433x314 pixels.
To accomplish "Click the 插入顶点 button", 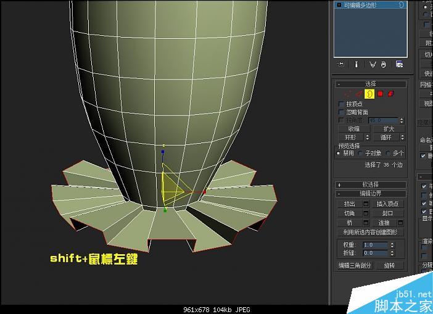I will tap(387, 204).
